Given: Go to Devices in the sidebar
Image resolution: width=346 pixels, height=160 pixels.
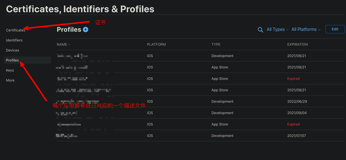Looking at the screenshot, I should coord(12,50).
